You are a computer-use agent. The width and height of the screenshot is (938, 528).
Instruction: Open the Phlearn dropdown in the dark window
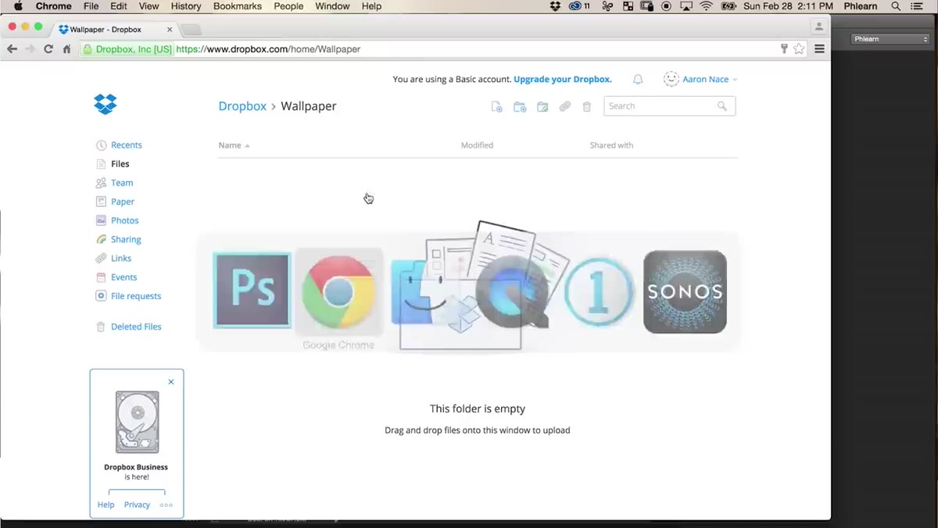[x=890, y=39]
